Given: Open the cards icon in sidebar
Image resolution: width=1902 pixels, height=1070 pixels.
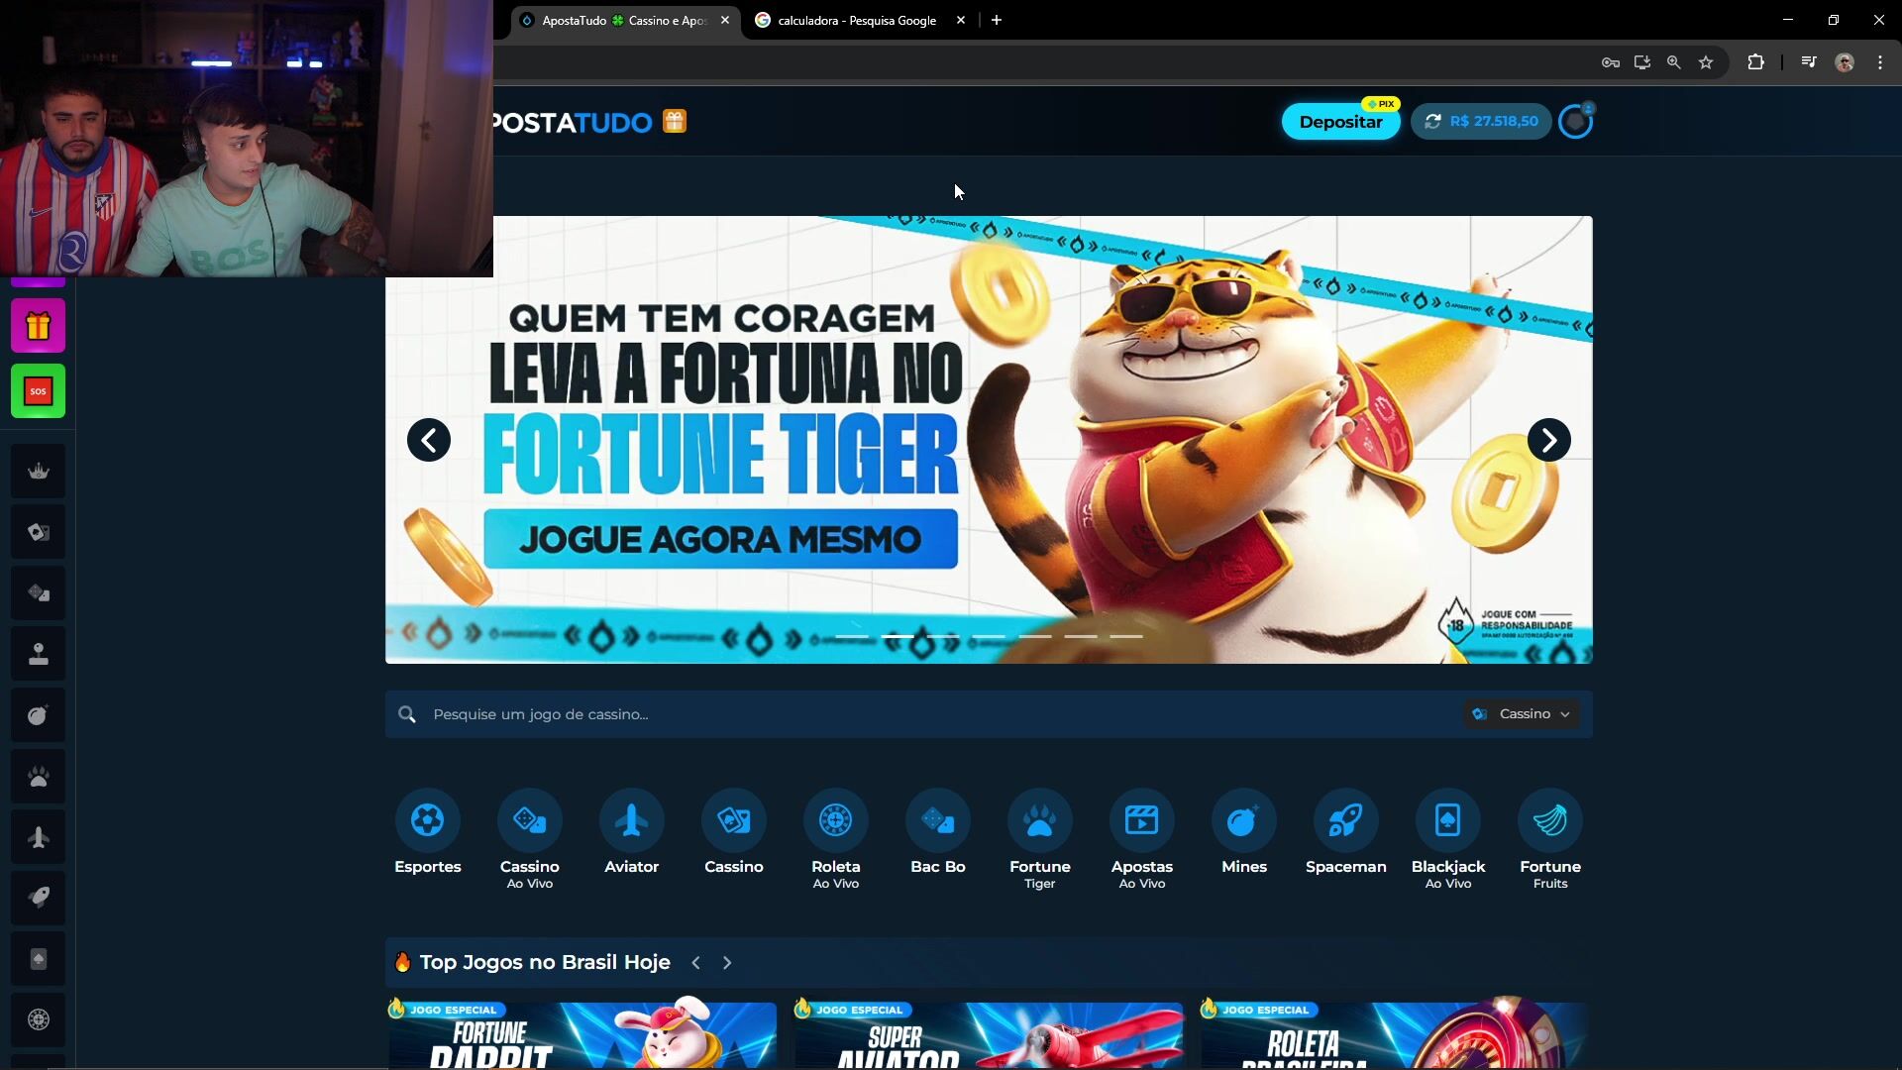Looking at the screenshot, I should tap(39, 533).
